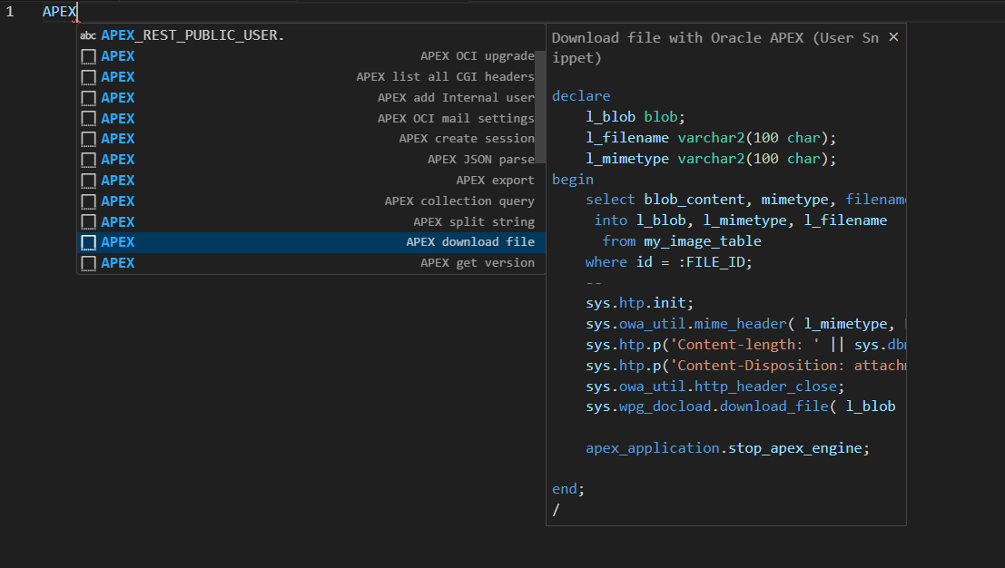The height and width of the screenshot is (568, 1005).
Task: Click snippet icon for APEX JSON parse
Action: 88,160
